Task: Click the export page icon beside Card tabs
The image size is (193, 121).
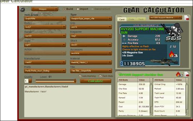Action: 187,18
